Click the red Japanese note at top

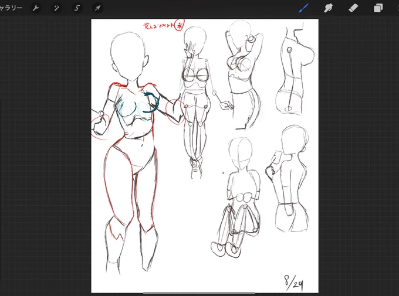click(164, 25)
